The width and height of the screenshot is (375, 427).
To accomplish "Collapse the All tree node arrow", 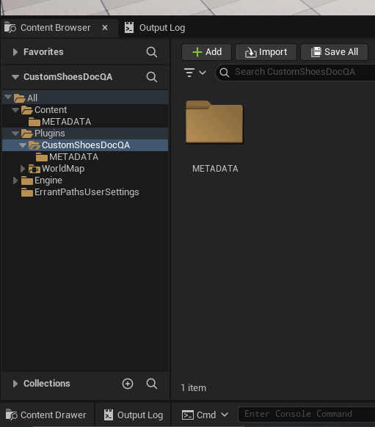I will click(8, 97).
